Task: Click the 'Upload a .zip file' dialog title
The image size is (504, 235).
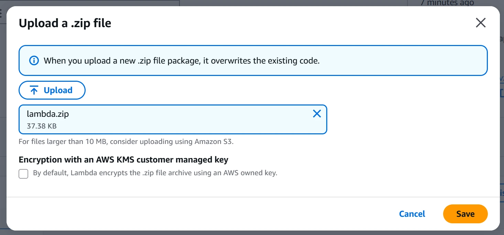Action: (x=65, y=23)
